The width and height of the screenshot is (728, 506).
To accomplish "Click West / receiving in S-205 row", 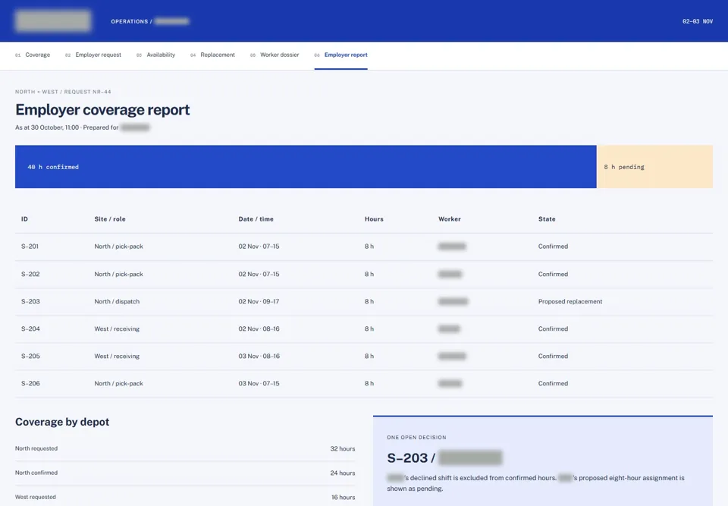I will pyautogui.click(x=117, y=357).
